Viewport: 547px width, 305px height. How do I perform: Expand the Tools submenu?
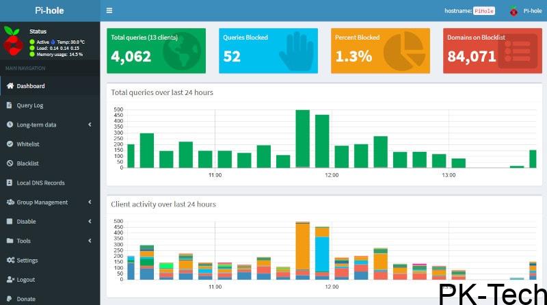pos(49,241)
